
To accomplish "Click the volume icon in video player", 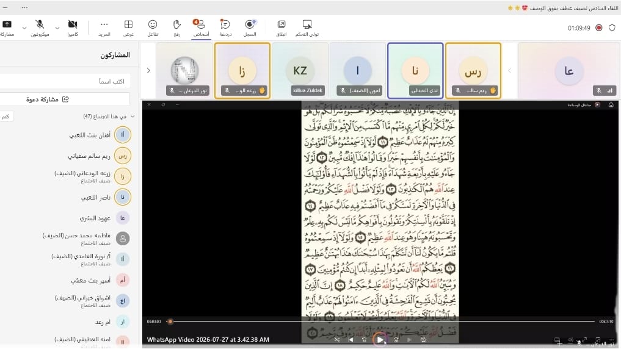I will (x=571, y=340).
